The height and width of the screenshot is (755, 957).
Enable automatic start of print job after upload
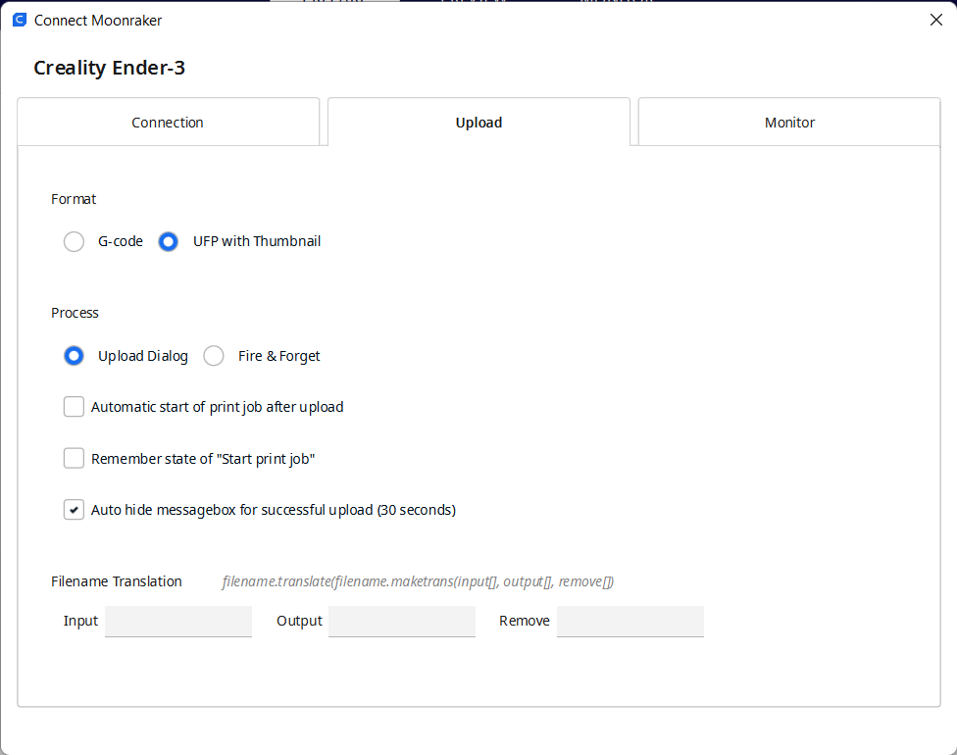coord(74,407)
